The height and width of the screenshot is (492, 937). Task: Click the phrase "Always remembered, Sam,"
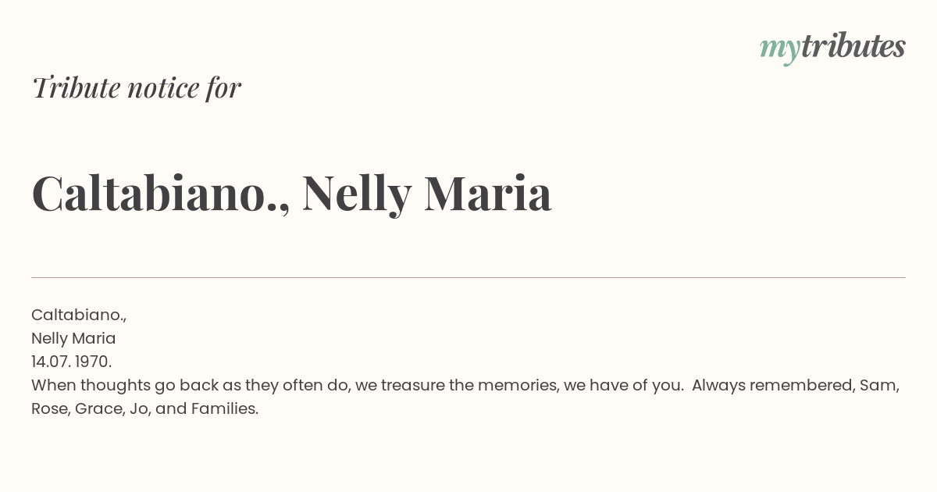click(796, 385)
